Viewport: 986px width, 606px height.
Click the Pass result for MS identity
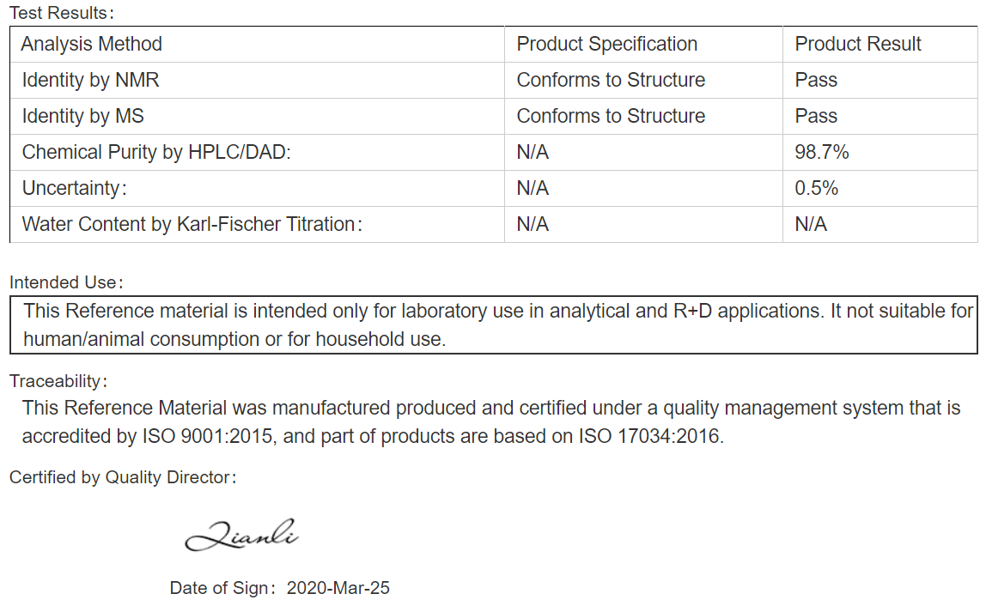[x=816, y=116]
